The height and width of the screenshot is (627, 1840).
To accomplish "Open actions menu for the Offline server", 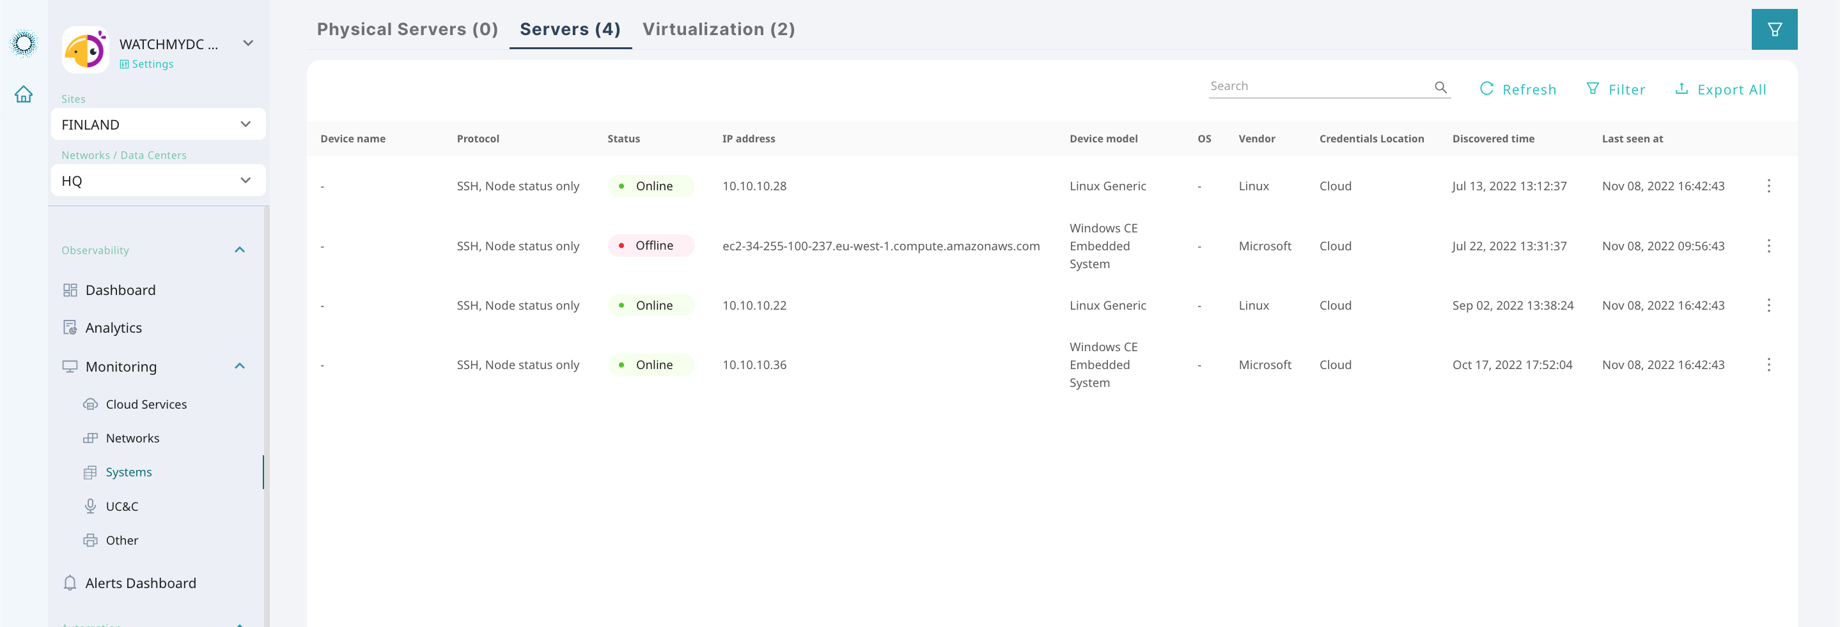I will click(x=1769, y=245).
